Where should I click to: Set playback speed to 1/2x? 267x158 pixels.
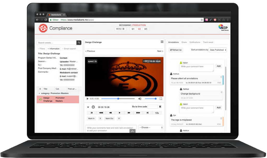coord(157,113)
